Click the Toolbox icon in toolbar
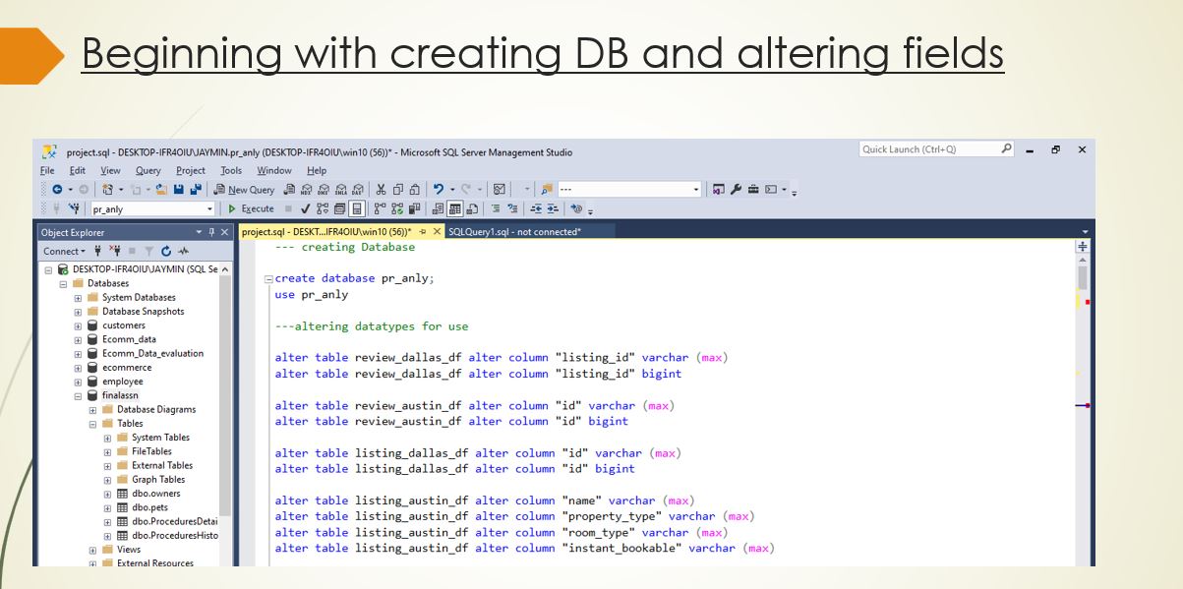 click(753, 190)
